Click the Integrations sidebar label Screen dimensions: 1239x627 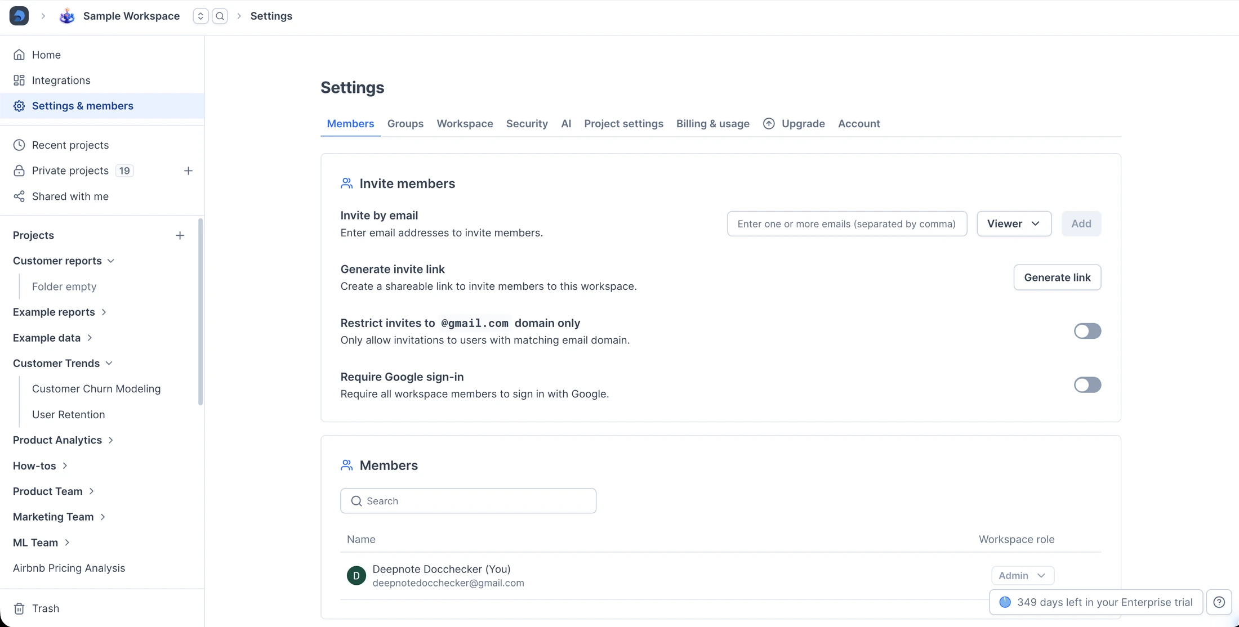[61, 80]
